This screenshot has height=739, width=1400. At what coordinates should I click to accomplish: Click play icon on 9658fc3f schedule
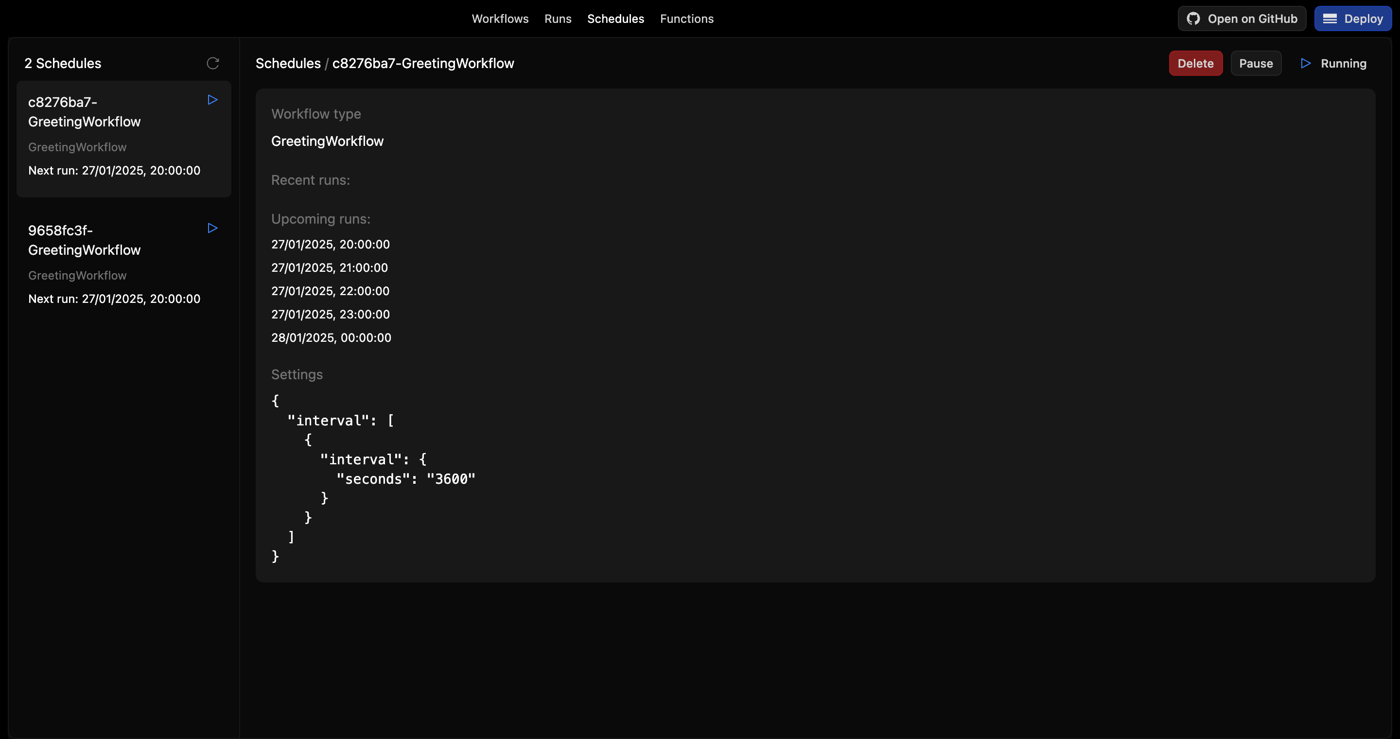212,228
